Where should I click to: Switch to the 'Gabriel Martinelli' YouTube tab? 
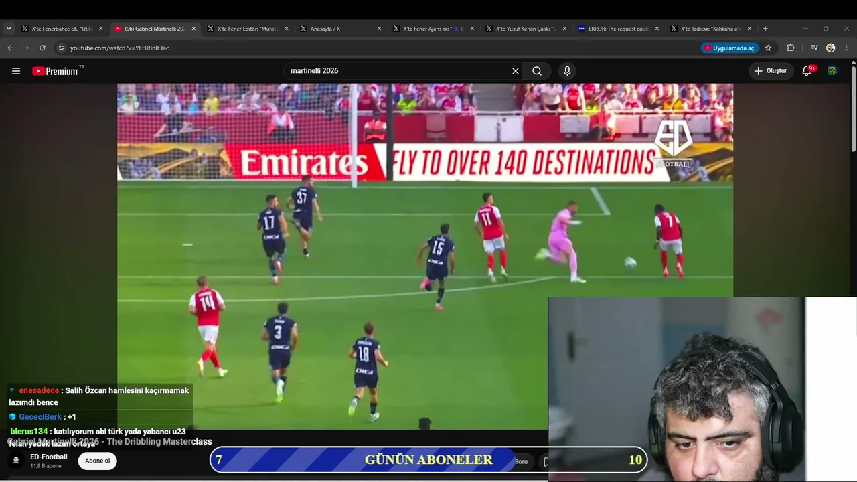155,29
